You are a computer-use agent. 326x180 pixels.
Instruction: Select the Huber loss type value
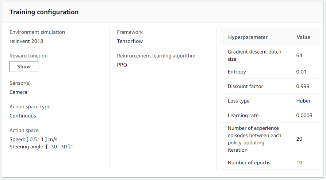303,101
